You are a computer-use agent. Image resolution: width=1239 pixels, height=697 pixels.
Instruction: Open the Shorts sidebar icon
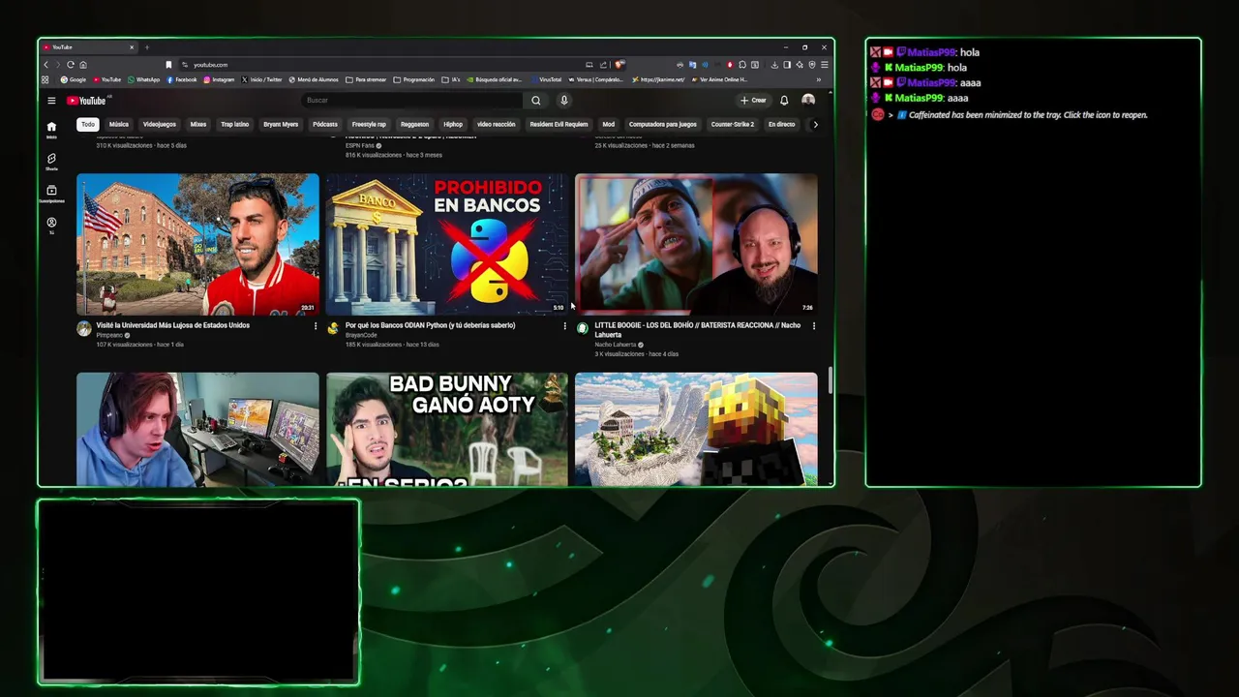51,161
